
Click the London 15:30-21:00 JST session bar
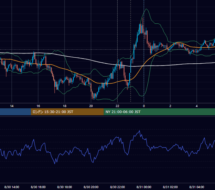point(67,112)
